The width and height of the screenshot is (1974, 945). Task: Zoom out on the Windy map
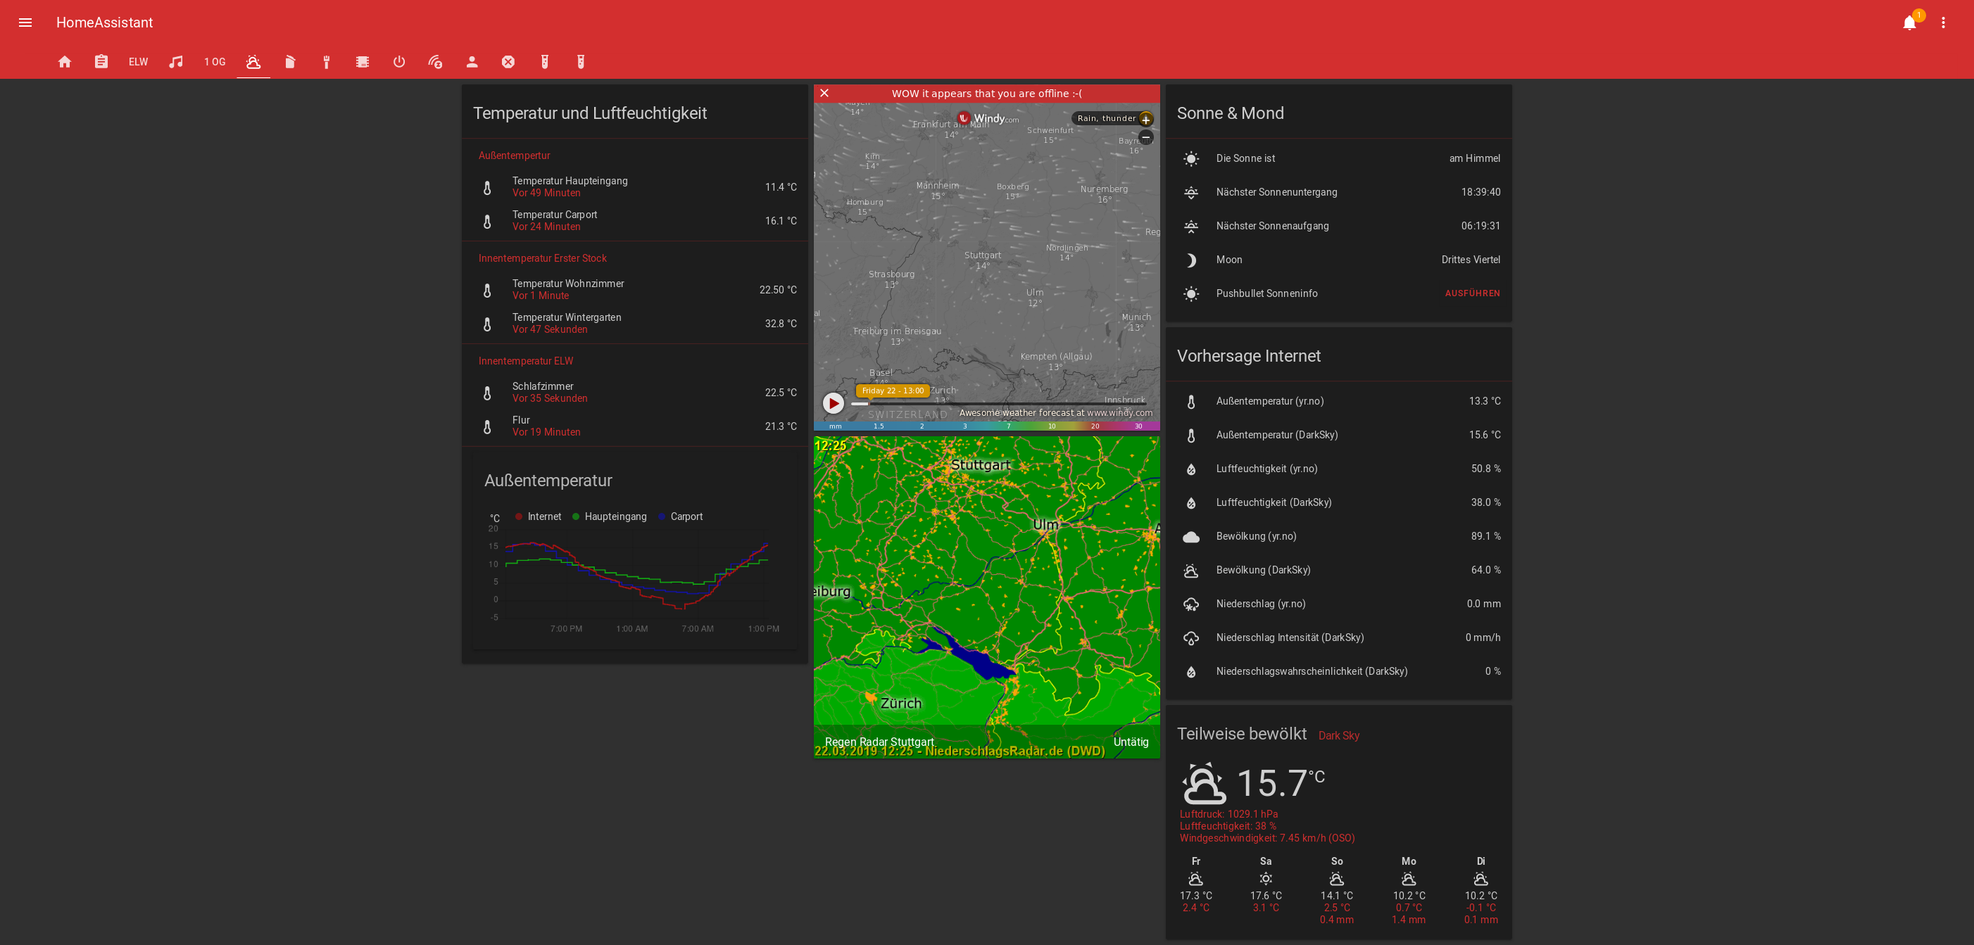(x=1145, y=137)
